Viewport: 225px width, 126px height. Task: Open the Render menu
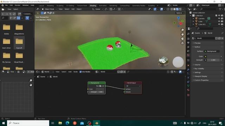coord(18,5)
